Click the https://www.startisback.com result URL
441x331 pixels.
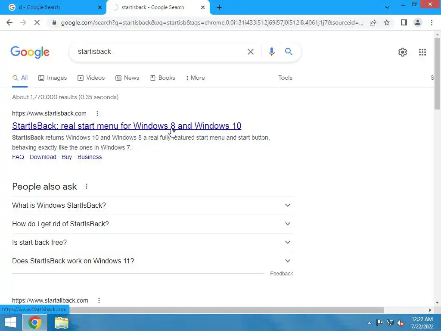[x=49, y=113]
